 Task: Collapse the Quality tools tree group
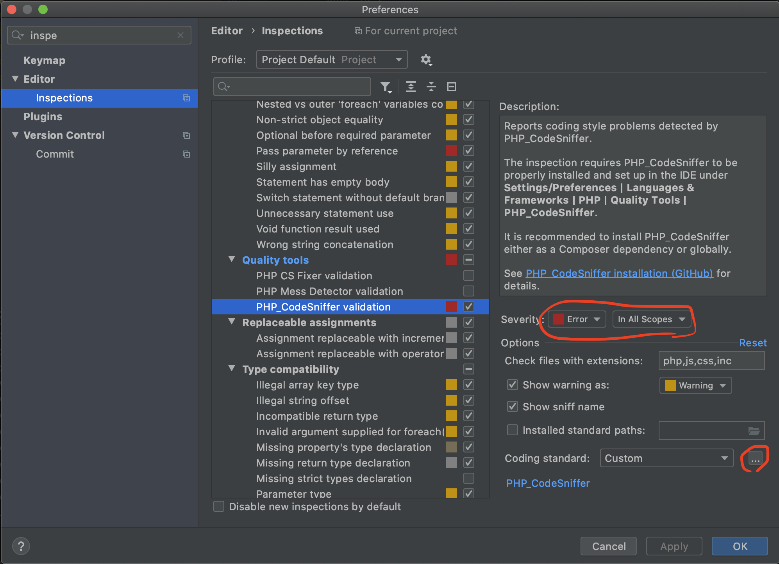coord(232,259)
